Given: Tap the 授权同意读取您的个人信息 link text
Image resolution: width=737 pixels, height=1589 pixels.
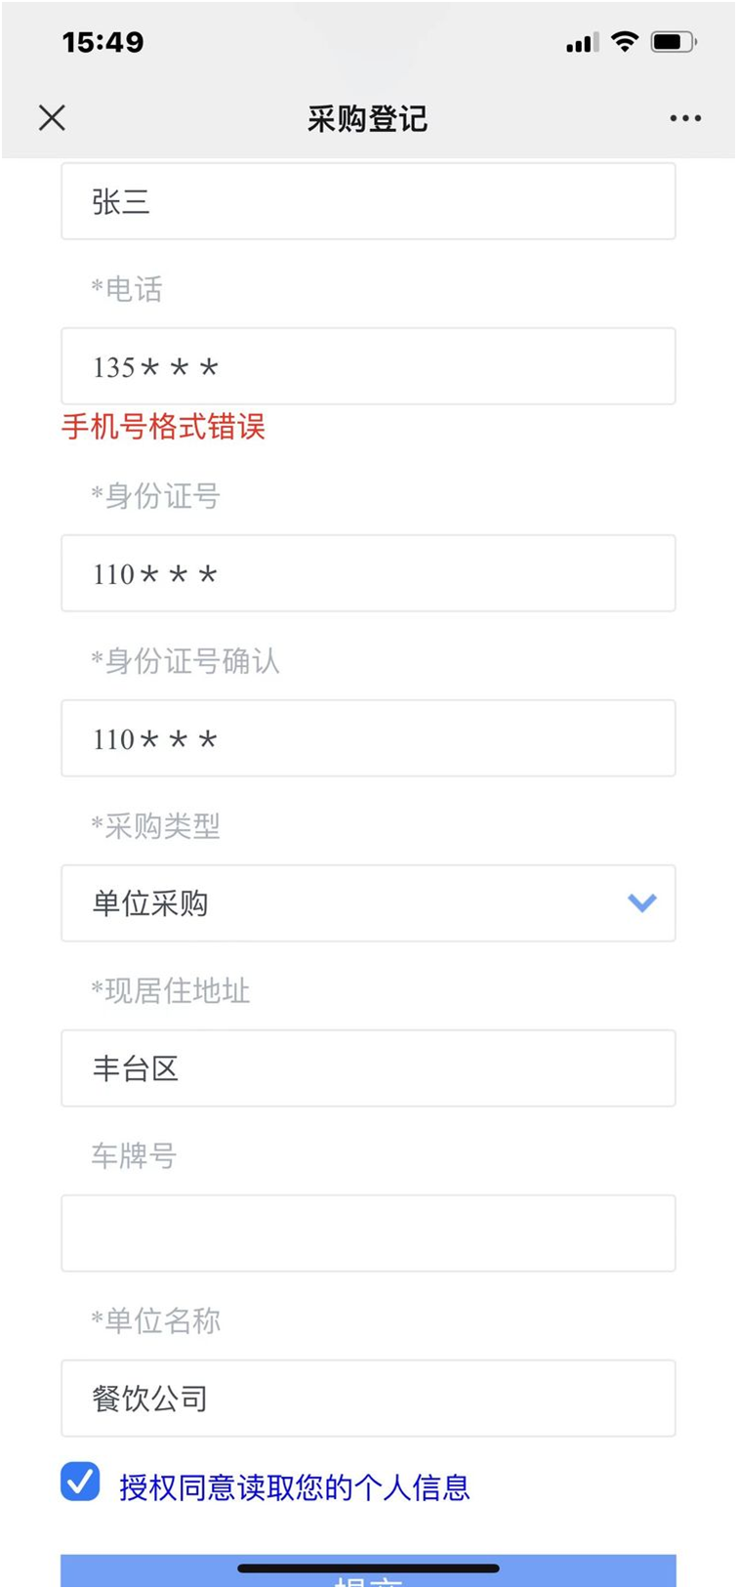Looking at the screenshot, I should pos(295,1487).
